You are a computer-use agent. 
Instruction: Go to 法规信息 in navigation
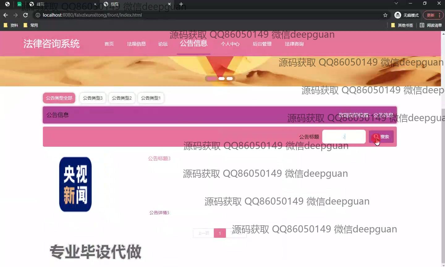[x=136, y=44]
